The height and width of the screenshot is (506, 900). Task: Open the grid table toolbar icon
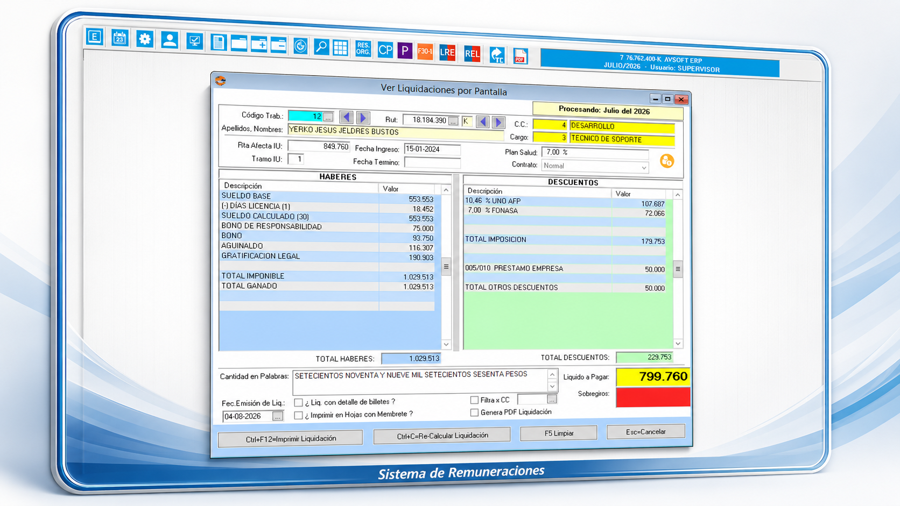(x=341, y=48)
